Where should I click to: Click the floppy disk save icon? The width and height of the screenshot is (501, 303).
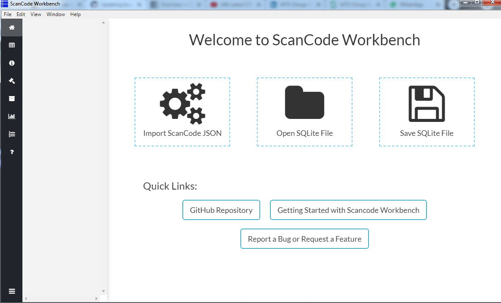click(x=427, y=104)
